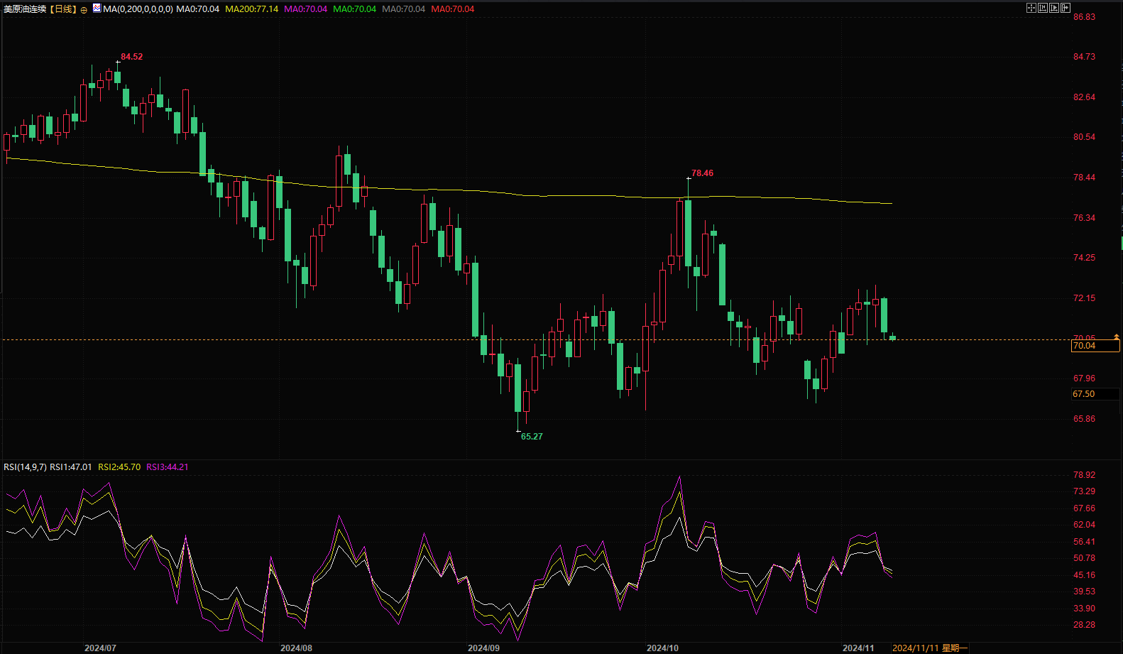Click the 72.15 price axis label
Image resolution: width=1123 pixels, height=654 pixels.
(x=1084, y=298)
